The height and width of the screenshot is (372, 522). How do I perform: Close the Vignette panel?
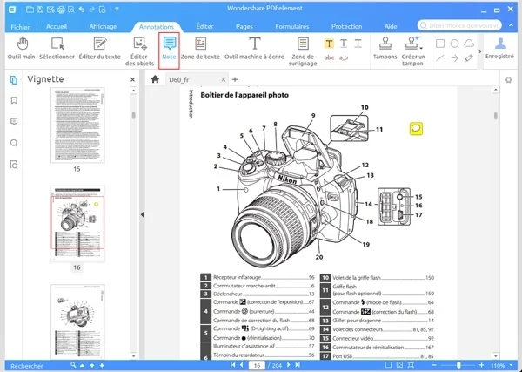pos(132,79)
